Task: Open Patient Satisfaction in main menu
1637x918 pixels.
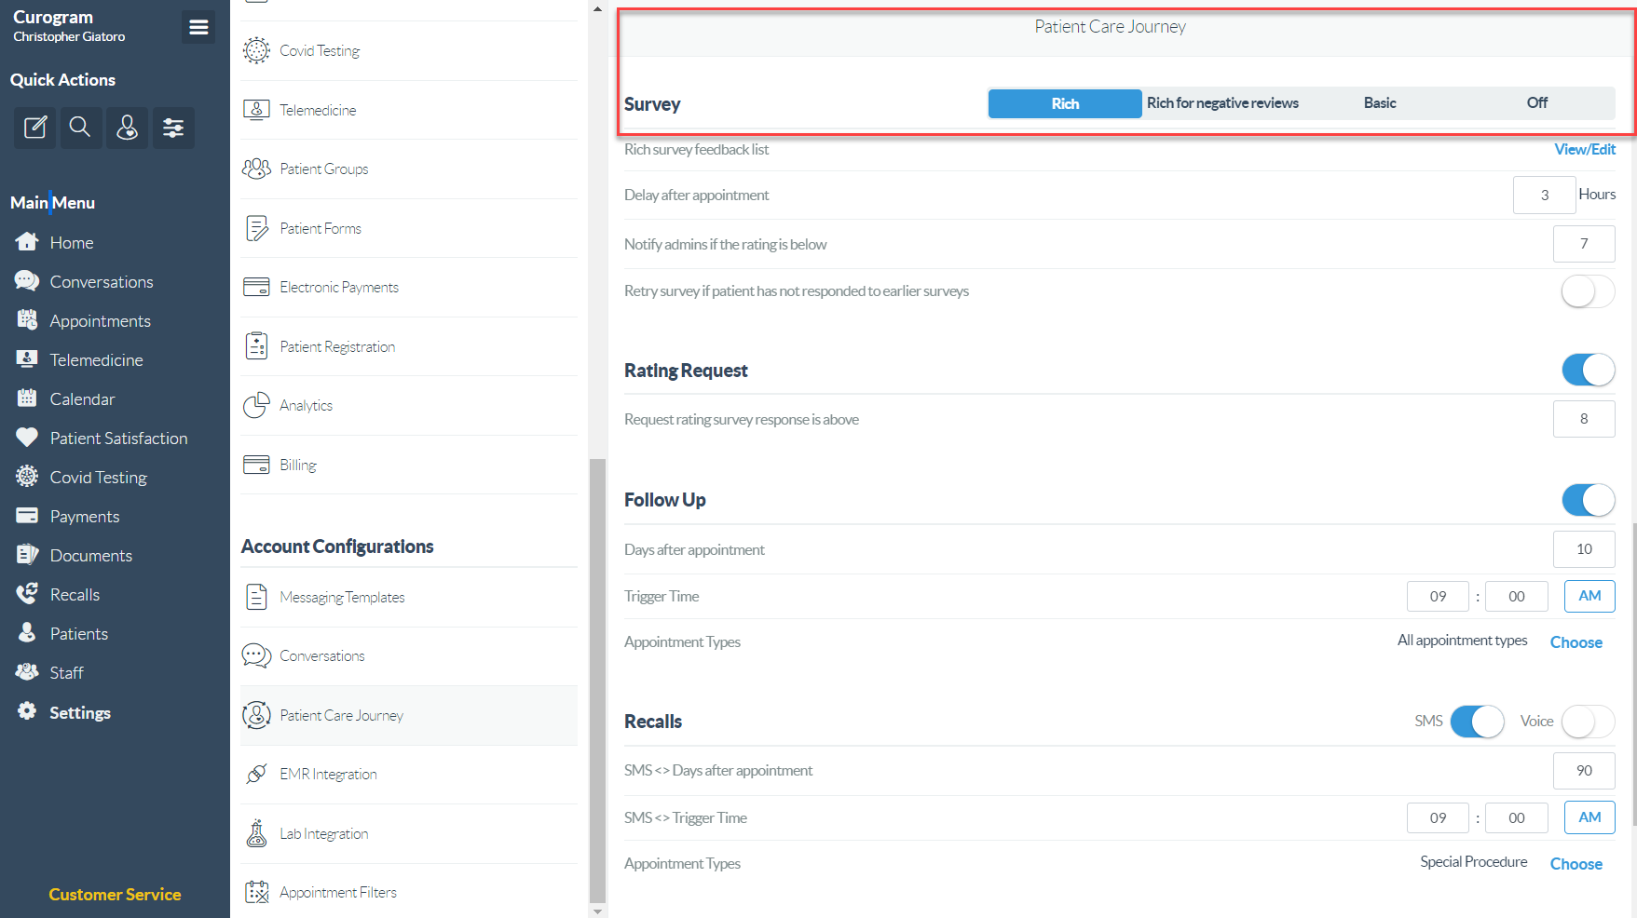Action: tap(118, 439)
